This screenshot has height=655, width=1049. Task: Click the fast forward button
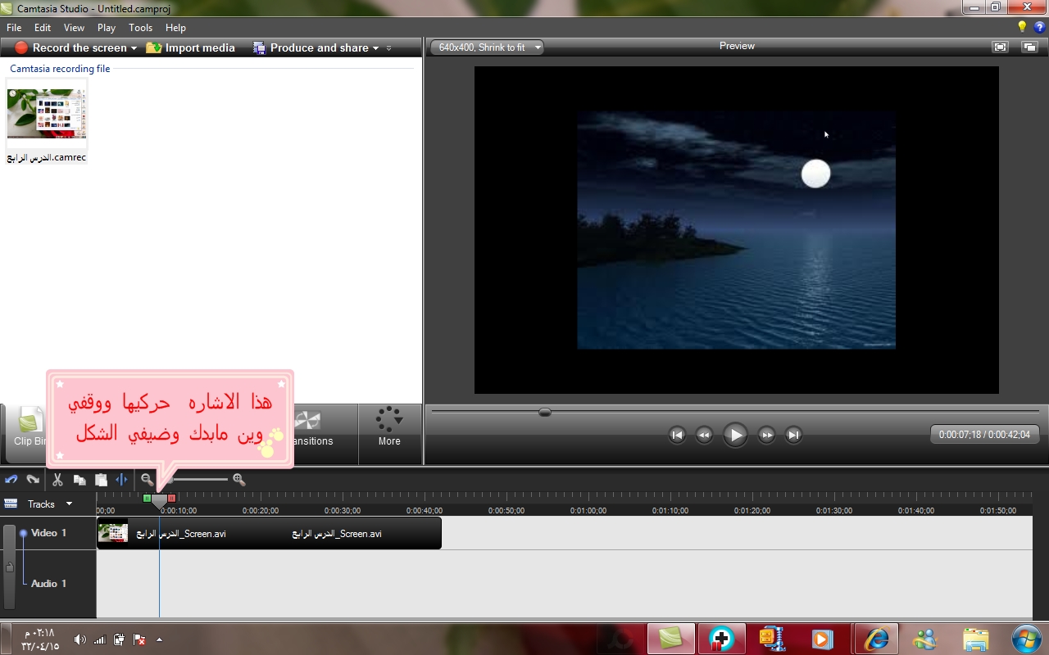click(766, 435)
